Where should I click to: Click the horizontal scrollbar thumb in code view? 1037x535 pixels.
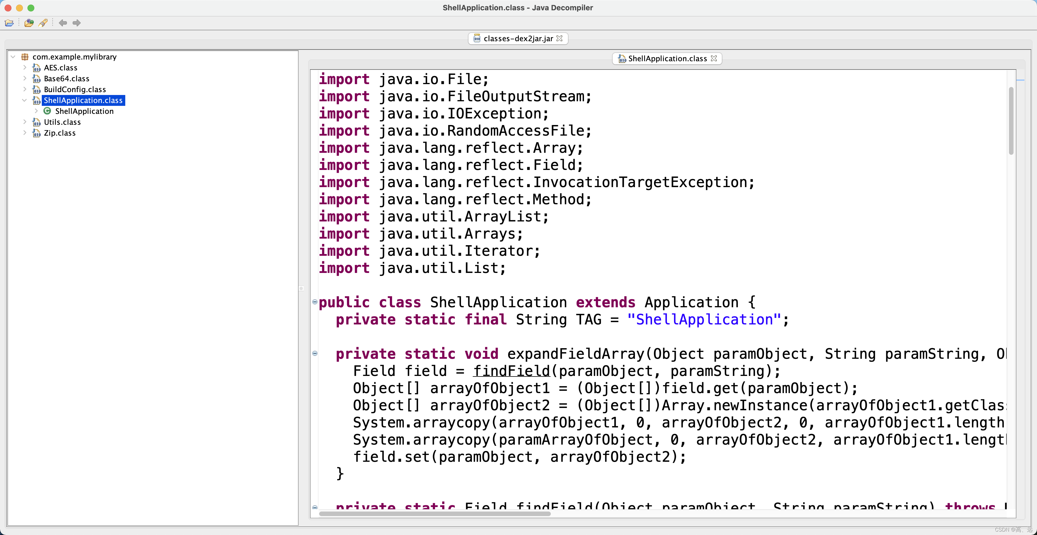(x=435, y=514)
